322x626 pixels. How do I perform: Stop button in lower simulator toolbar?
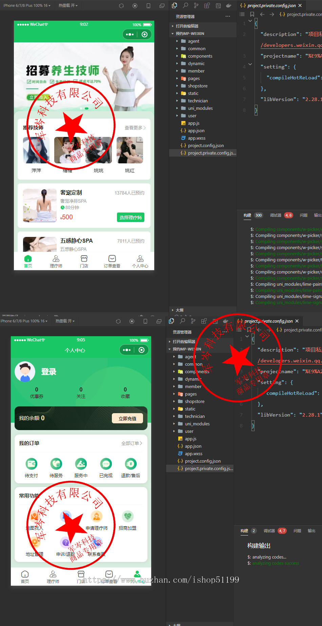click(x=132, y=321)
